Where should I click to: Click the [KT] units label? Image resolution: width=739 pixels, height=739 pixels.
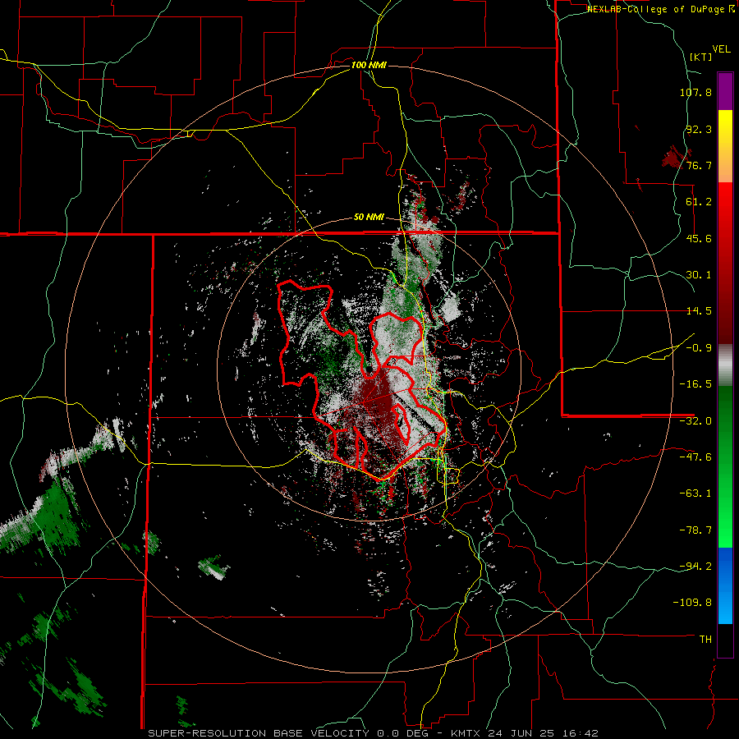701,57
